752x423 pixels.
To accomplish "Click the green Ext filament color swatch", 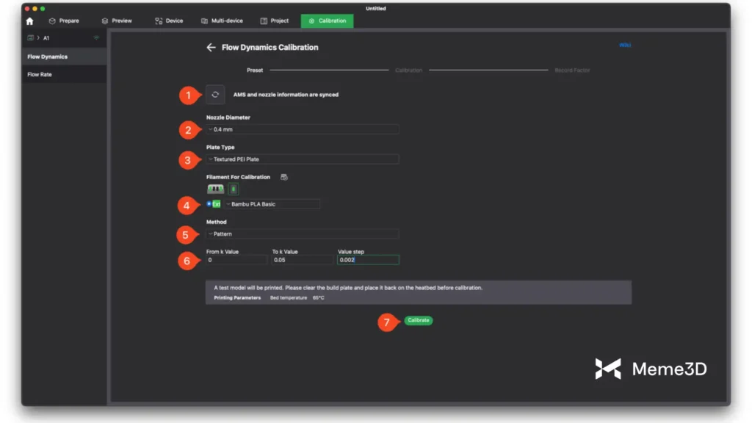I will coord(217,203).
